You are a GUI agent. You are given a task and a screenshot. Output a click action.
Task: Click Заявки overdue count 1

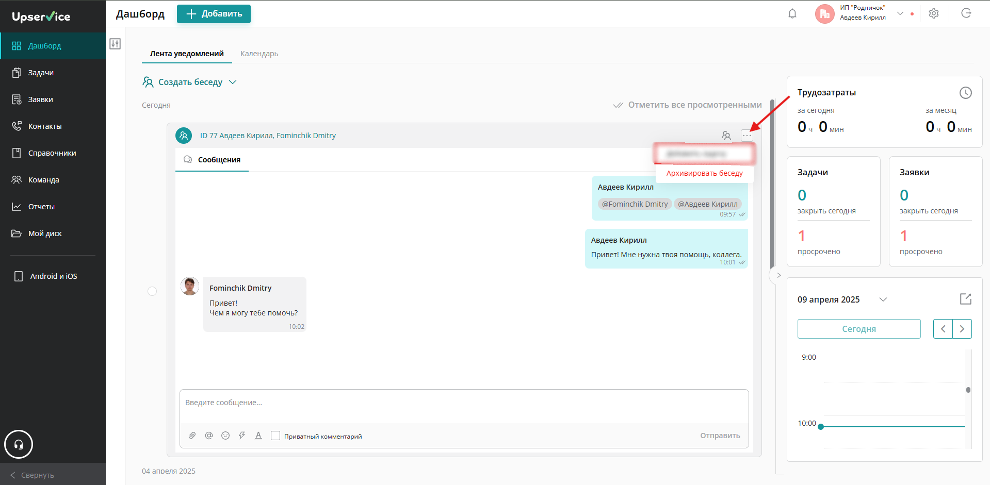tap(904, 236)
